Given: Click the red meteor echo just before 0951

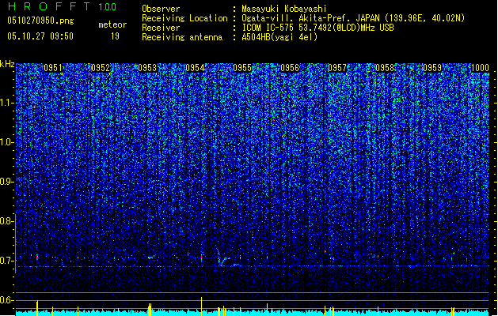Looking at the screenshot, I should click(37, 258).
